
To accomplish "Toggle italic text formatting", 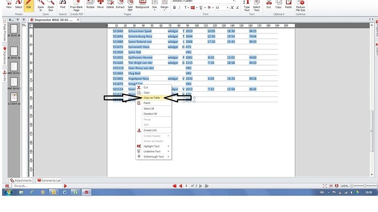I will coord(180,8).
